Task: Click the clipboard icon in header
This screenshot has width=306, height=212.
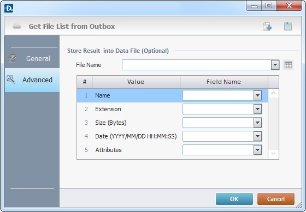Action: (288, 26)
